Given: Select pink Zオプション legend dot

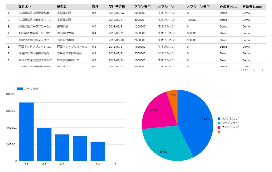Looking at the screenshot, I should pyautogui.click(x=219, y=127).
